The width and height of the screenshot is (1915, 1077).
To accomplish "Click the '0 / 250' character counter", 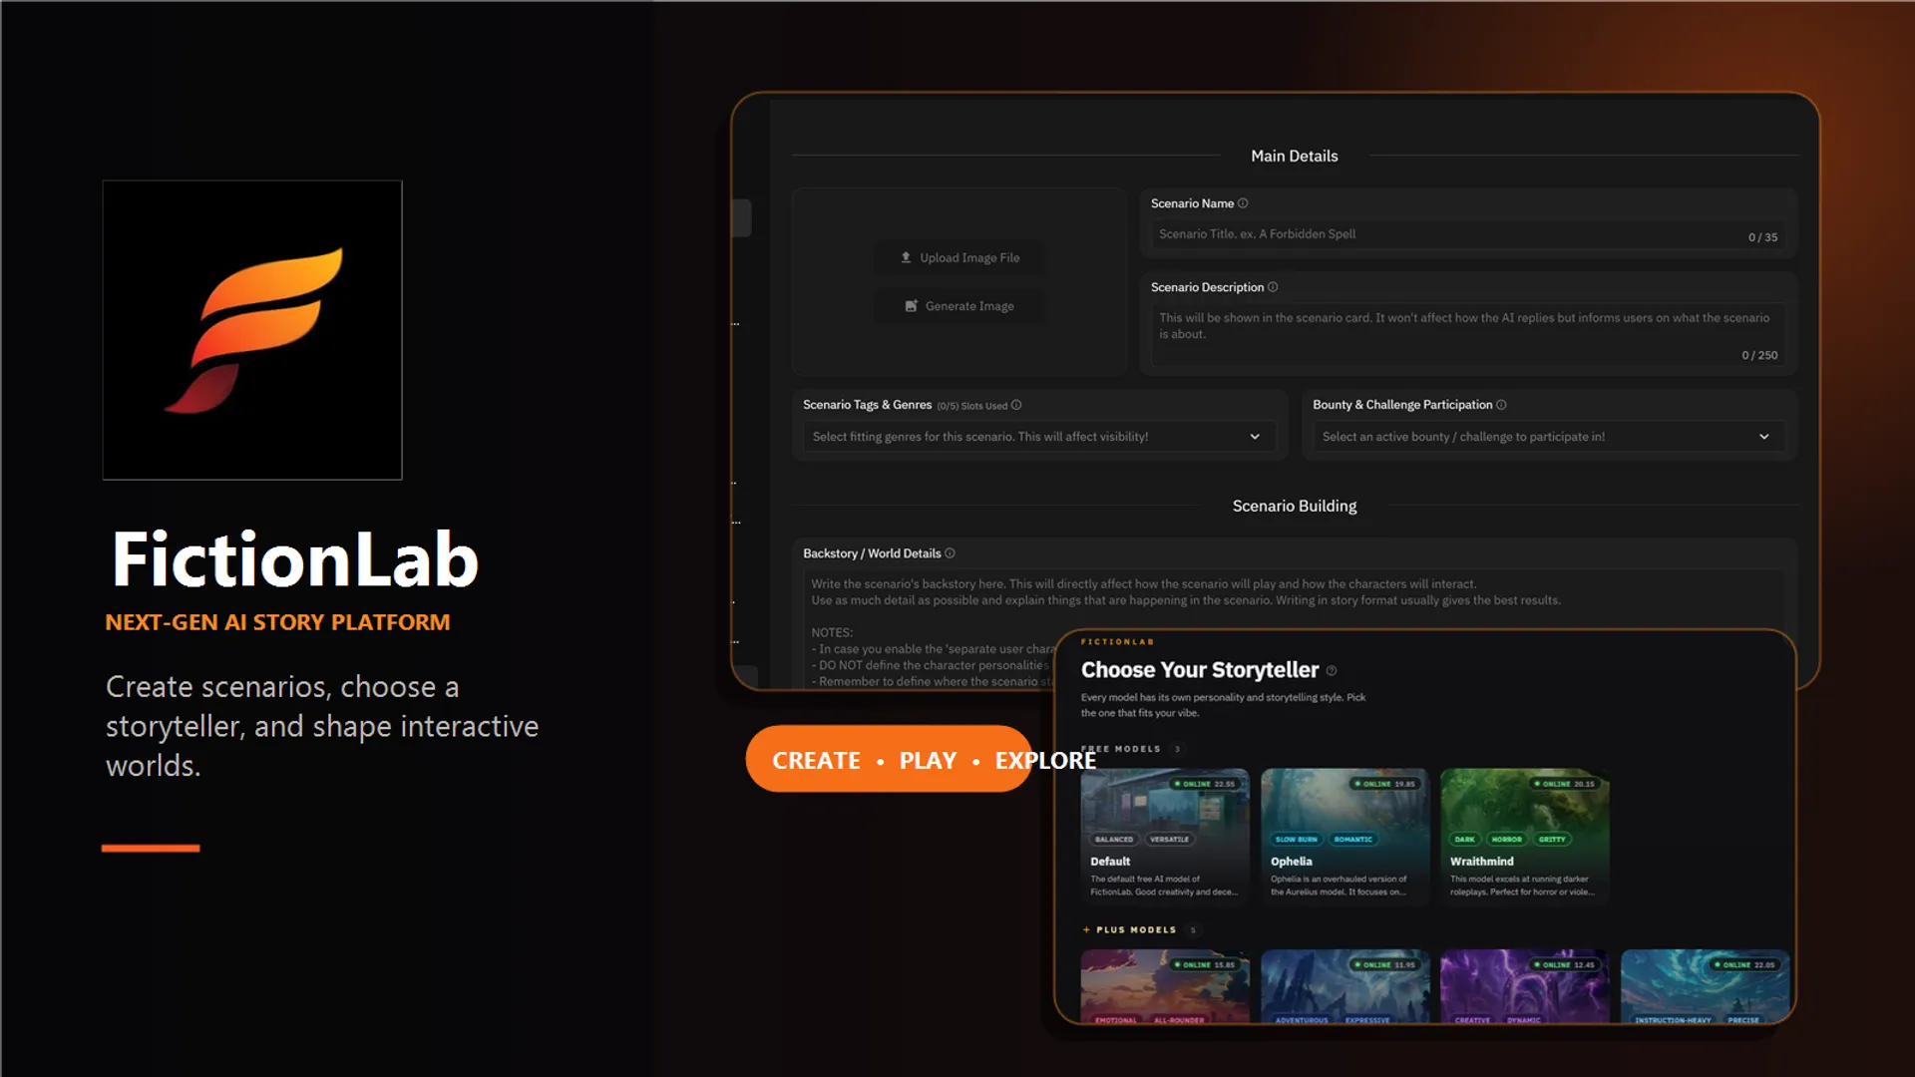I will click(1759, 356).
